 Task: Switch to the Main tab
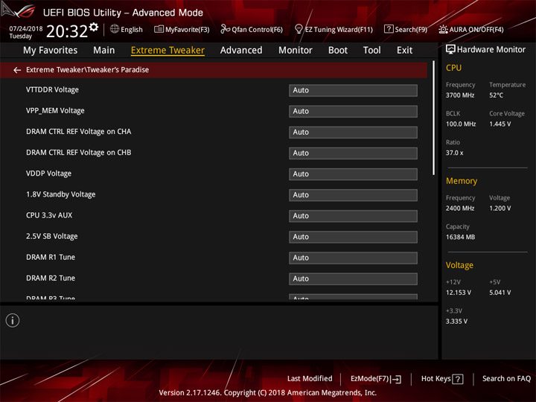(104, 51)
